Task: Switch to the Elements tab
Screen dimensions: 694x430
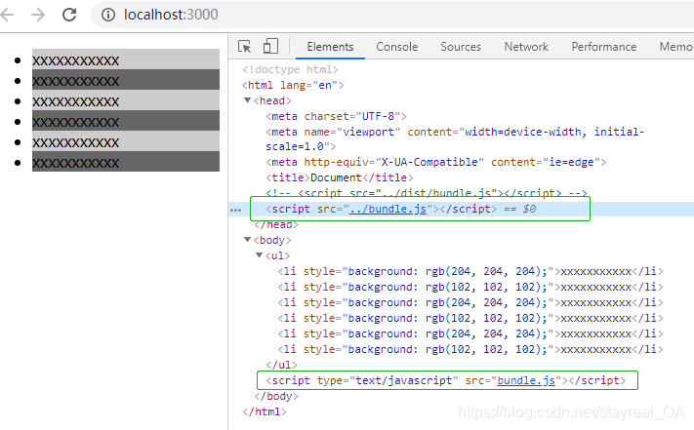Action: click(x=330, y=47)
